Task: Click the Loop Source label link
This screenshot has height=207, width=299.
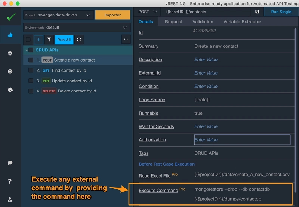Action: click(152, 100)
